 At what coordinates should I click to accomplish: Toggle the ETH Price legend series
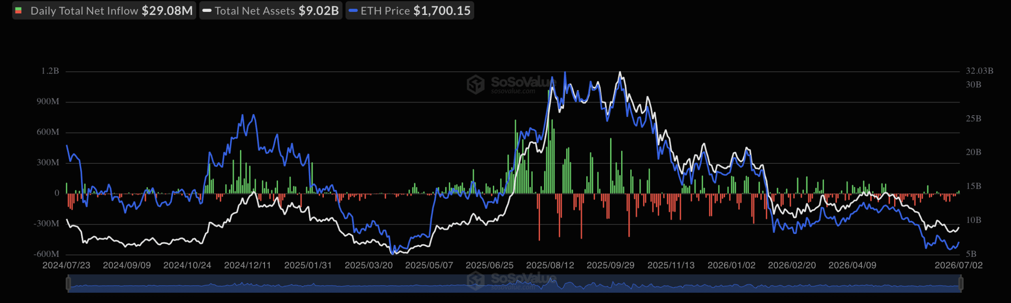(x=410, y=11)
